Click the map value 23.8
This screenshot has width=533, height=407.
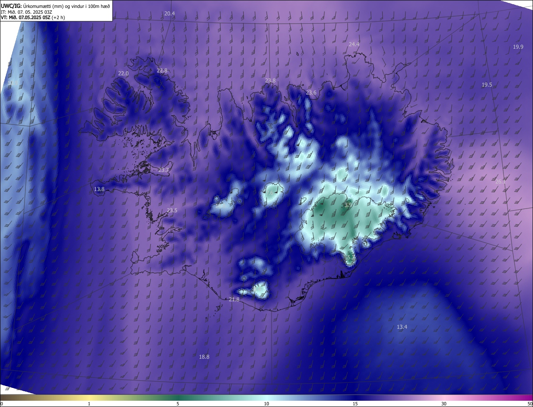pos(270,80)
